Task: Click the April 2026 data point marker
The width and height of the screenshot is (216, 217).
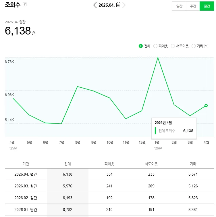Action: click(x=206, y=105)
